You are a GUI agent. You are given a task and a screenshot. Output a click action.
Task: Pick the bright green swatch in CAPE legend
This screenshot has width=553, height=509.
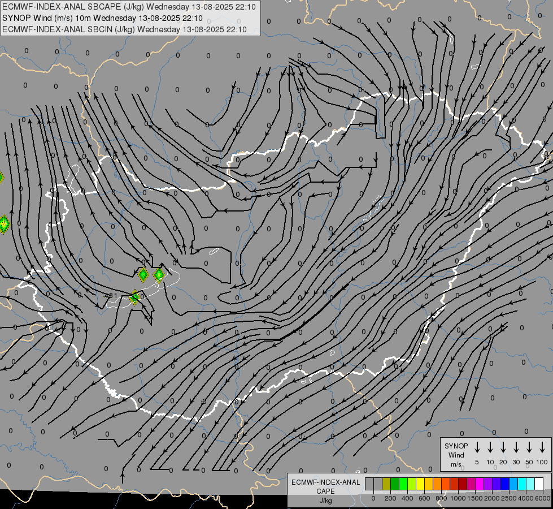(x=403, y=484)
